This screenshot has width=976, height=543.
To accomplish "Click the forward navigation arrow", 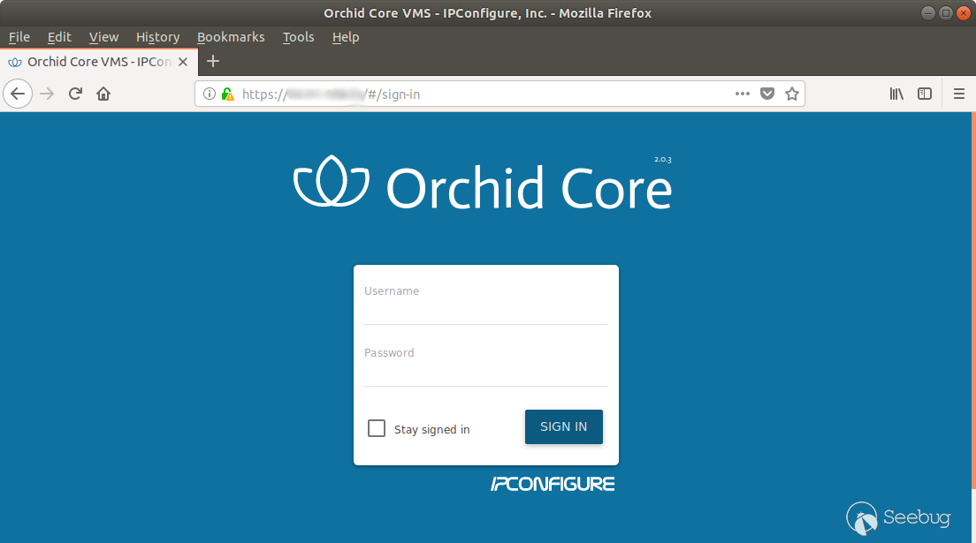I will (x=47, y=94).
